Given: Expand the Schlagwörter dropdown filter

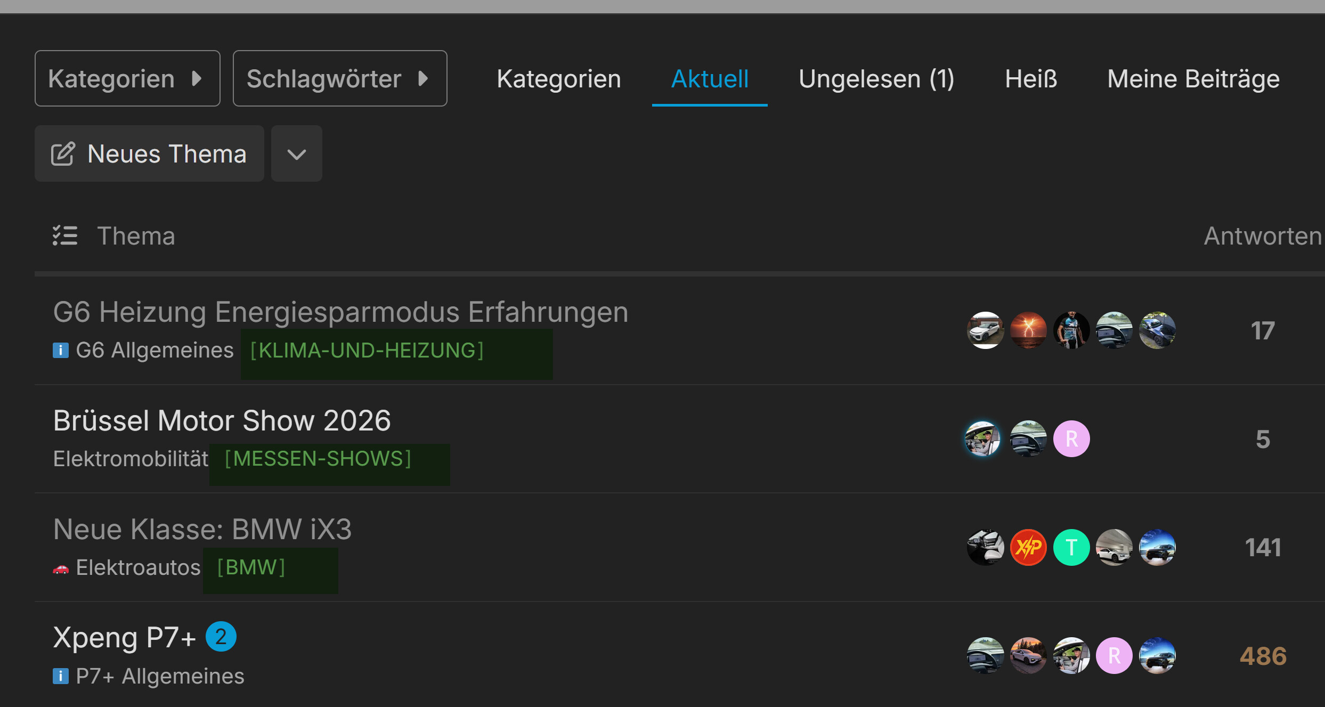Looking at the screenshot, I should coord(339,79).
